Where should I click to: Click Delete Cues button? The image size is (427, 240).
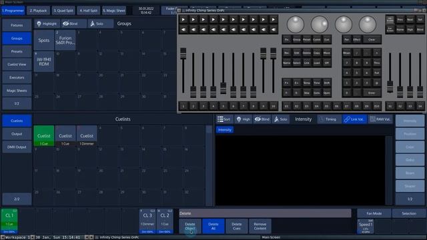click(x=237, y=226)
